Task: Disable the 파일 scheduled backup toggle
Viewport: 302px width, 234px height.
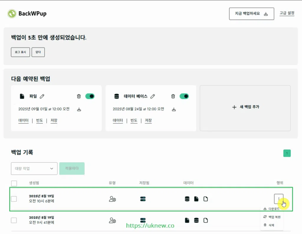Action: (90, 96)
